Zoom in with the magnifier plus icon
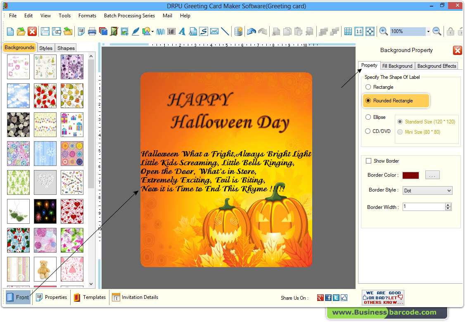 (x=384, y=31)
